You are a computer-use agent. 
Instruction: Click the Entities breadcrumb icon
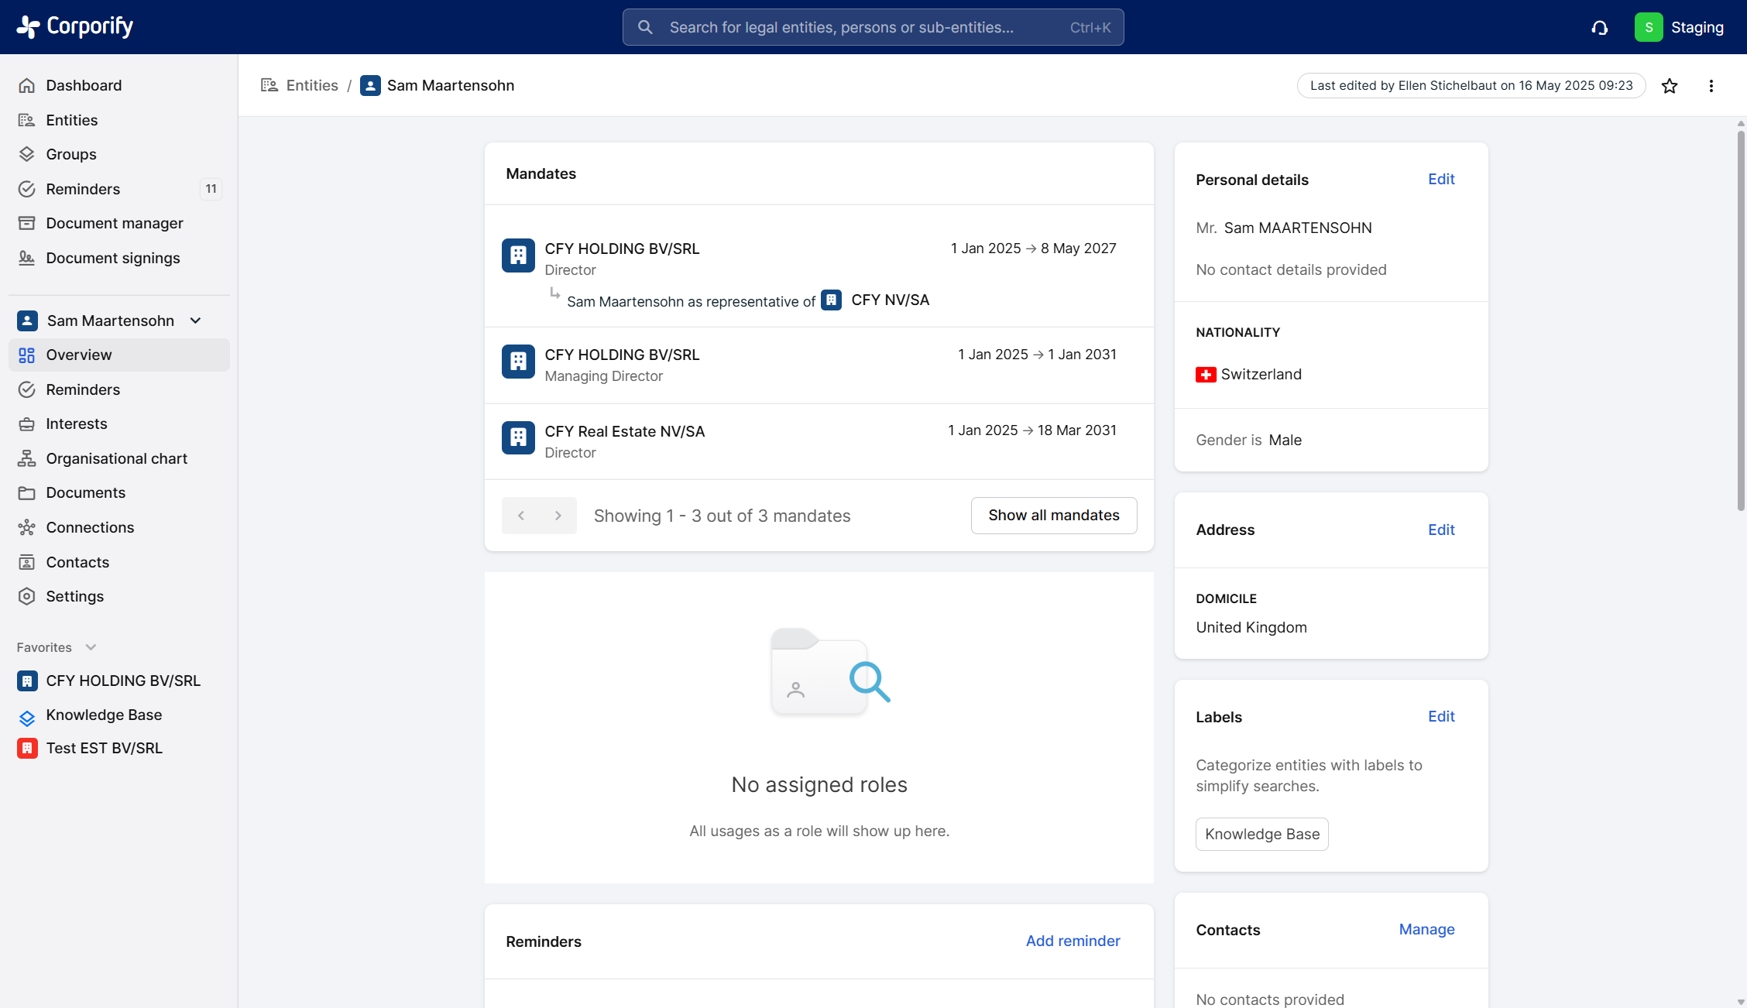269,85
